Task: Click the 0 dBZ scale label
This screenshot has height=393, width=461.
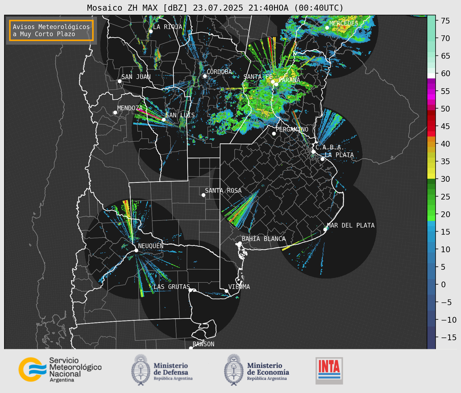Action: (x=443, y=285)
